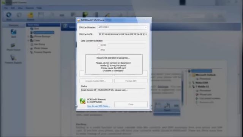Click the toolbar thumbnail image in help page
The width and height of the screenshot is (243, 137).
click(x=167, y=107)
